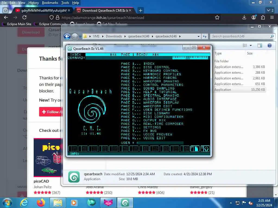Image resolution: width=278 pixels, height=208 pixels.
Task: Sort files by the Type column header
Action: point(218,53)
